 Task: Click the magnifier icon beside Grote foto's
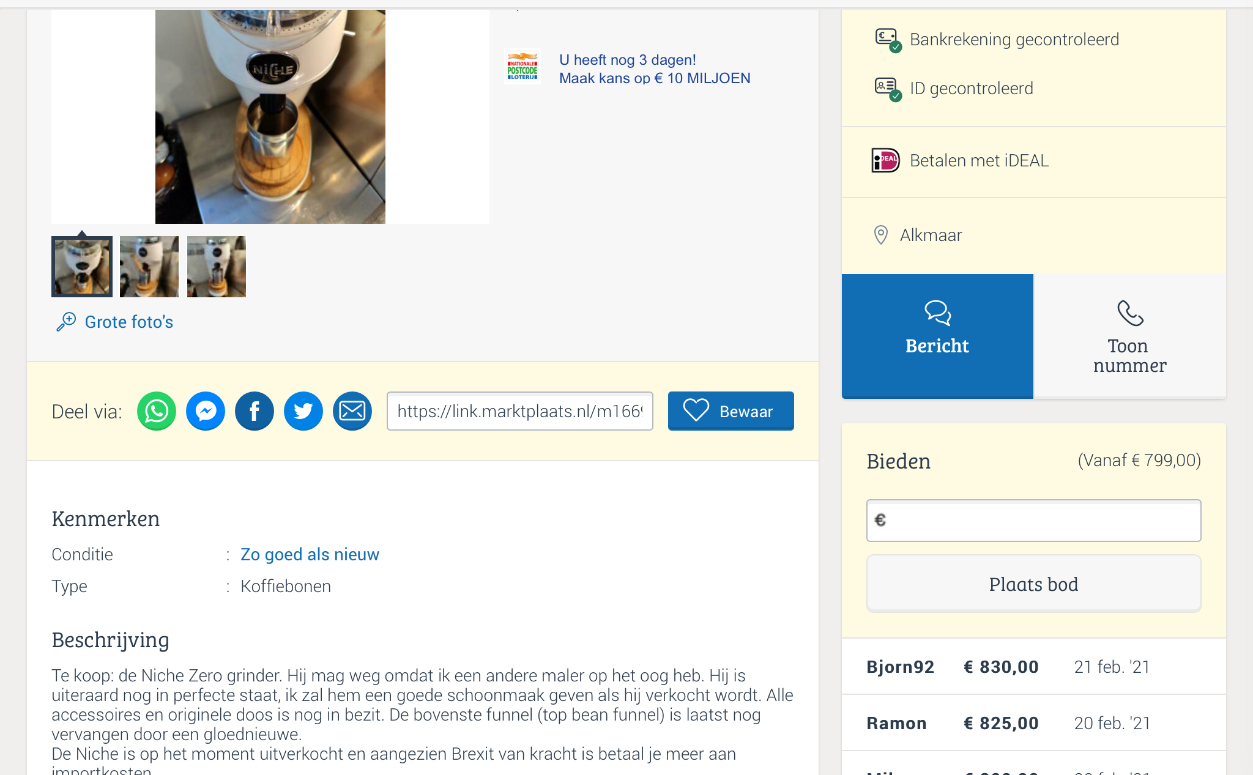66,321
